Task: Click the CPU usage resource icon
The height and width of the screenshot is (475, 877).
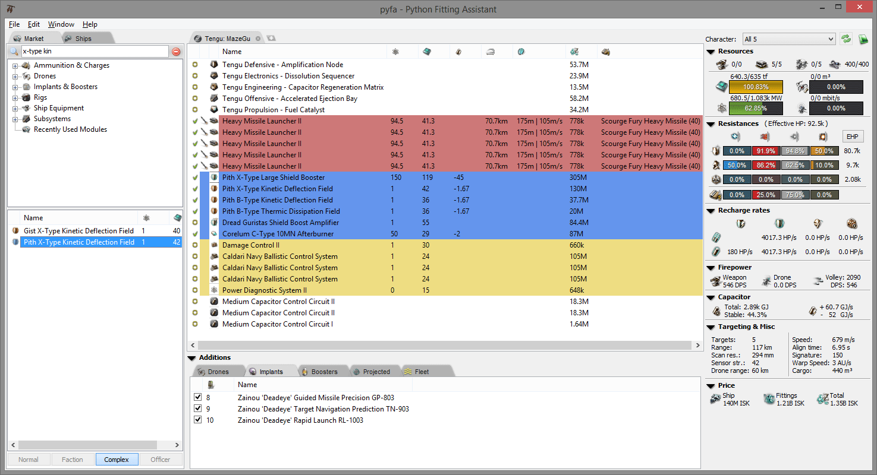Action: tap(721, 87)
